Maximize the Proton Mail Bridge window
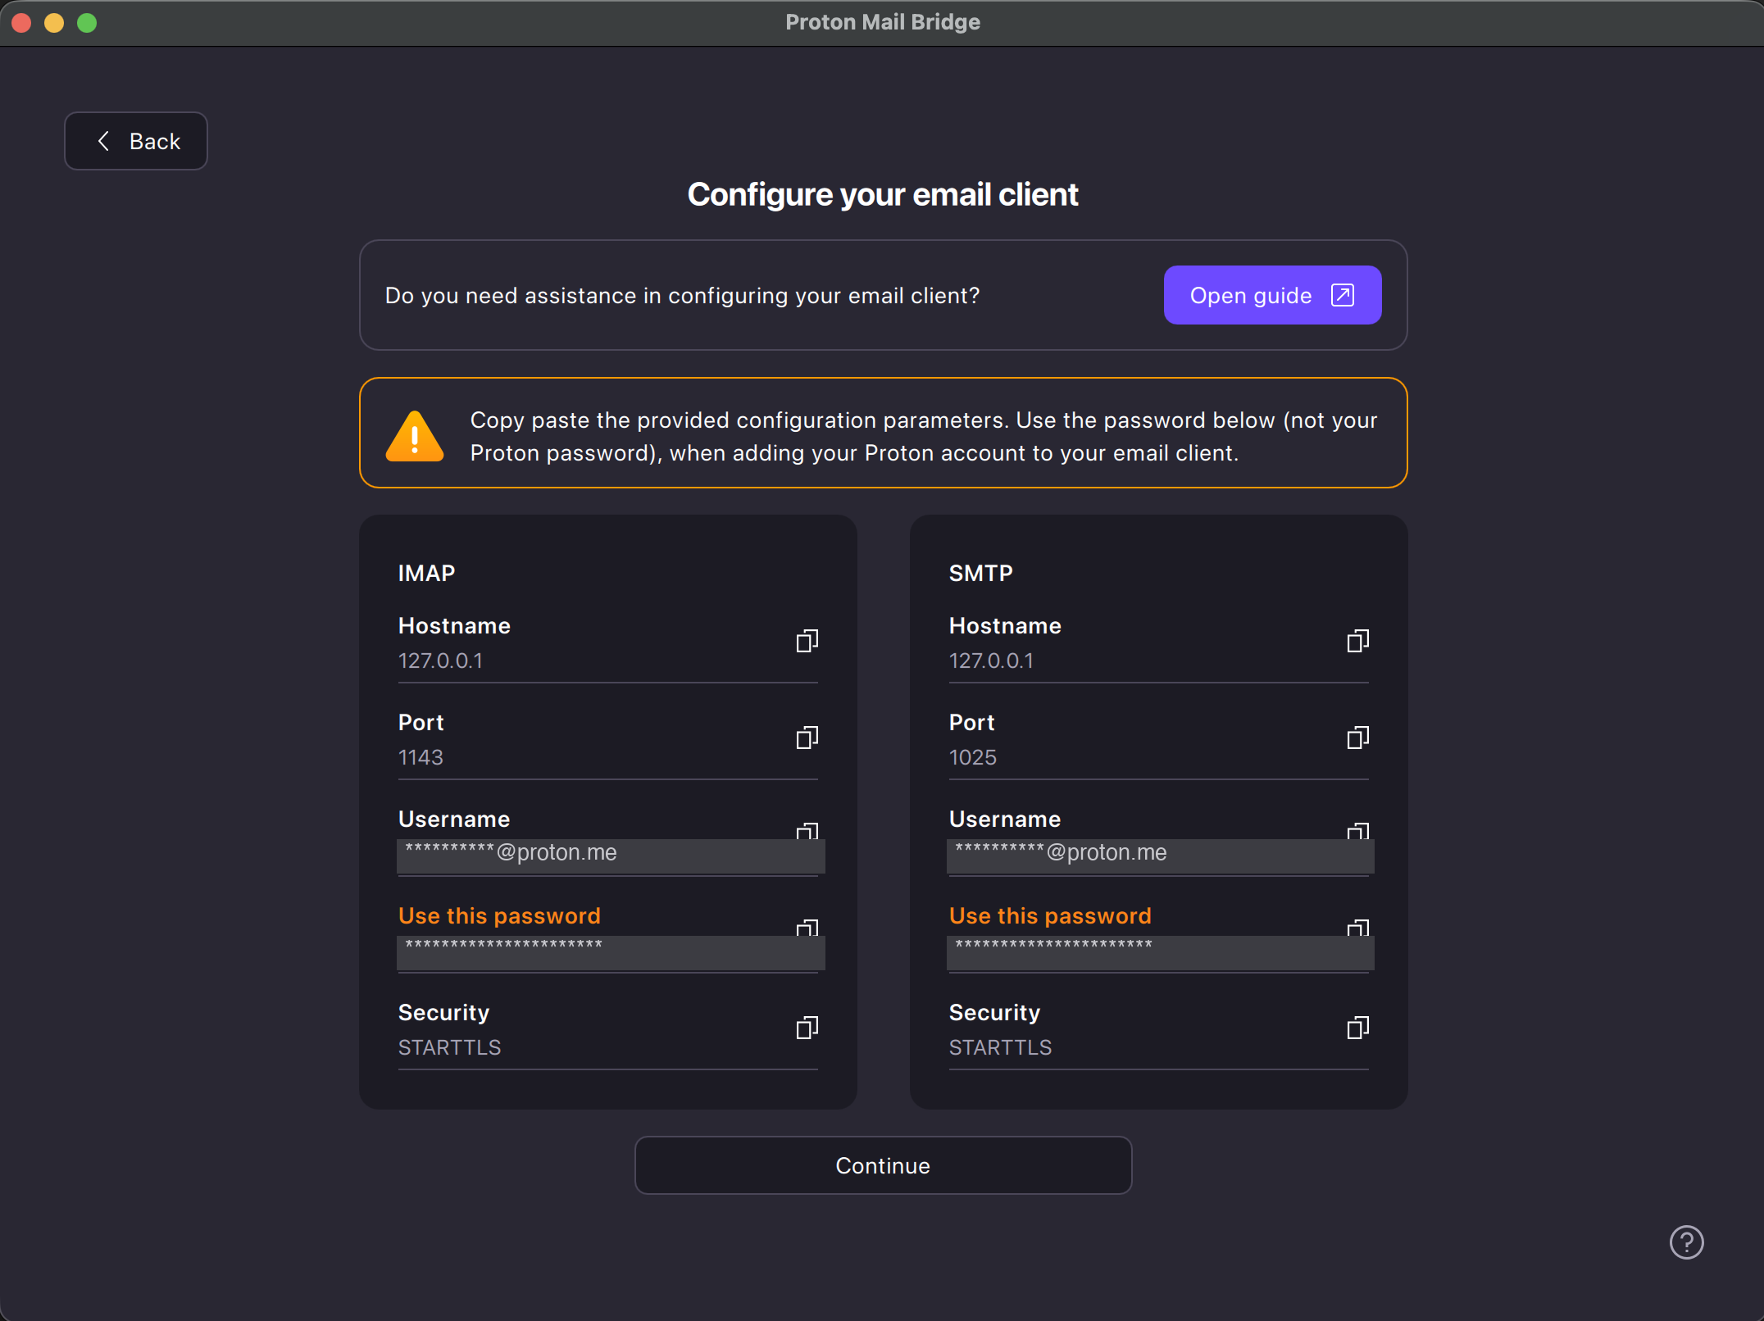The height and width of the screenshot is (1321, 1764). click(x=87, y=23)
